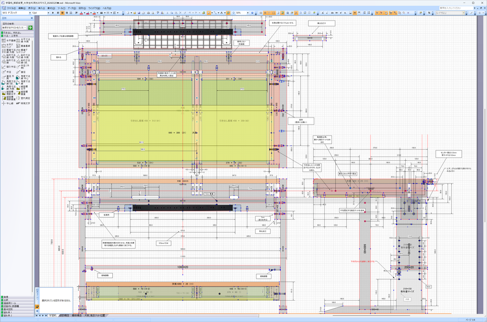Click the line color pencil swatch
The width and height of the screenshot is (487, 322).
(88, 13)
